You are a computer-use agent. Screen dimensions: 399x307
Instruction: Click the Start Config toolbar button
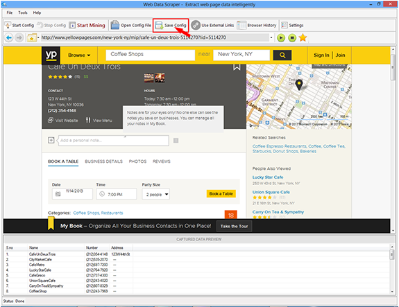pyautogui.click(x=19, y=25)
